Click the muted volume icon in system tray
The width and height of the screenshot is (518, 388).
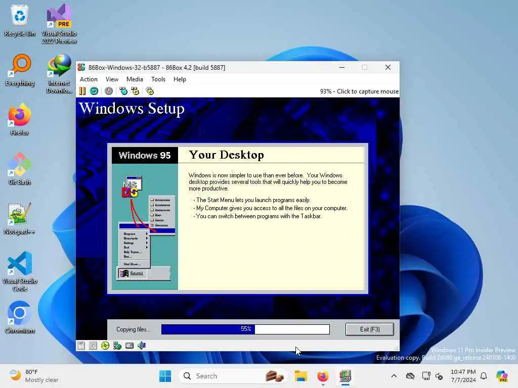(439, 376)
